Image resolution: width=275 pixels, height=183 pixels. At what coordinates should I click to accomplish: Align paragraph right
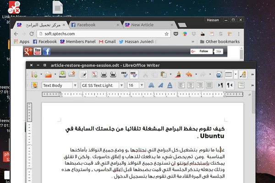200,85
